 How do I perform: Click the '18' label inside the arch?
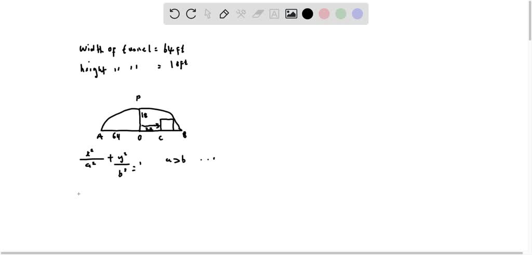[144, 115]
